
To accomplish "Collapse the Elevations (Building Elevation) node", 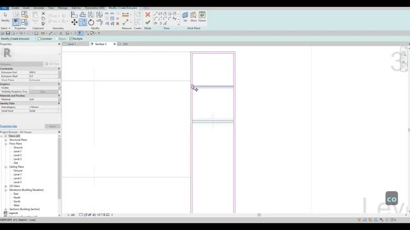I will (6, 190).
